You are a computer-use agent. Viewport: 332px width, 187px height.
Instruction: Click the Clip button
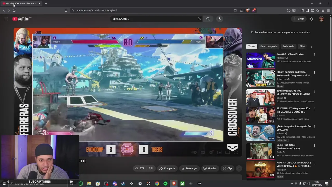coord(227,168)
